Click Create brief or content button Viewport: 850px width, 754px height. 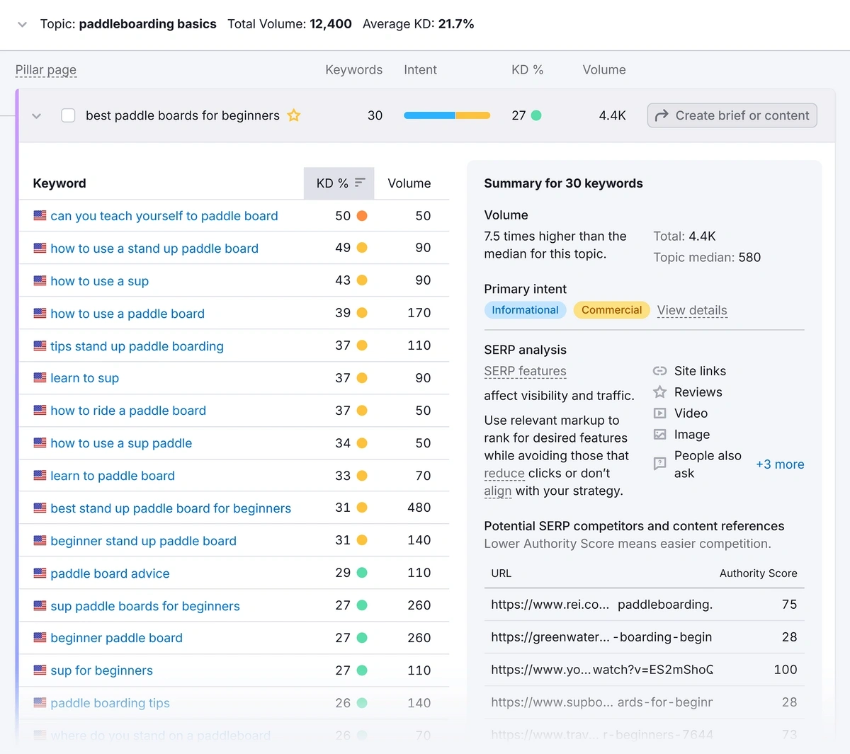732,115
